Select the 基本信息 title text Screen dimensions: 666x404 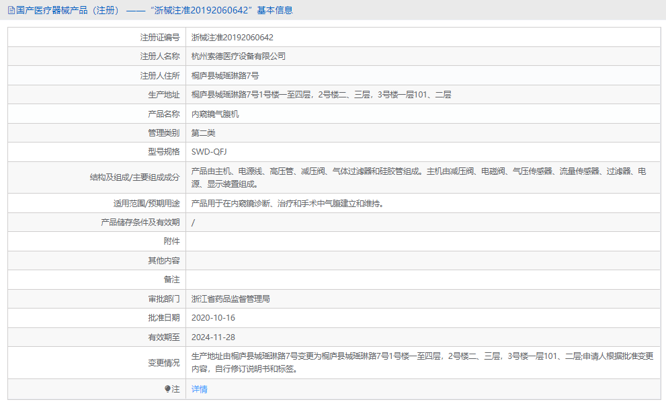click(276, 9)
